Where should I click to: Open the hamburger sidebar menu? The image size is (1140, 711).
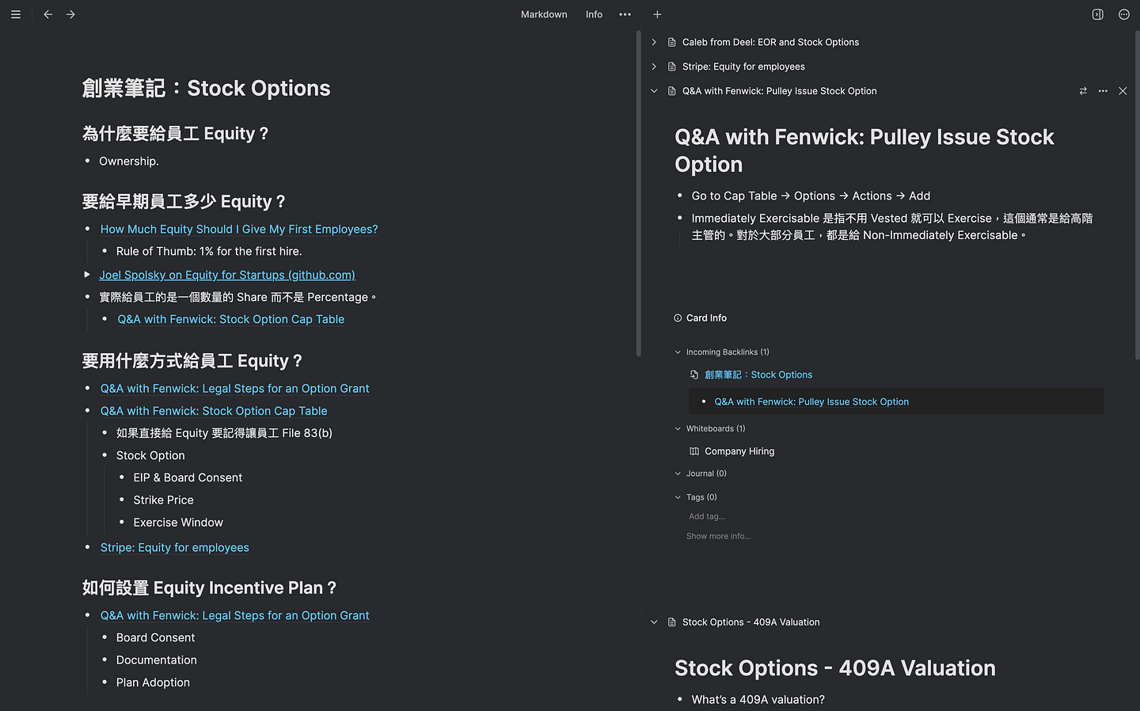(16, 14)
